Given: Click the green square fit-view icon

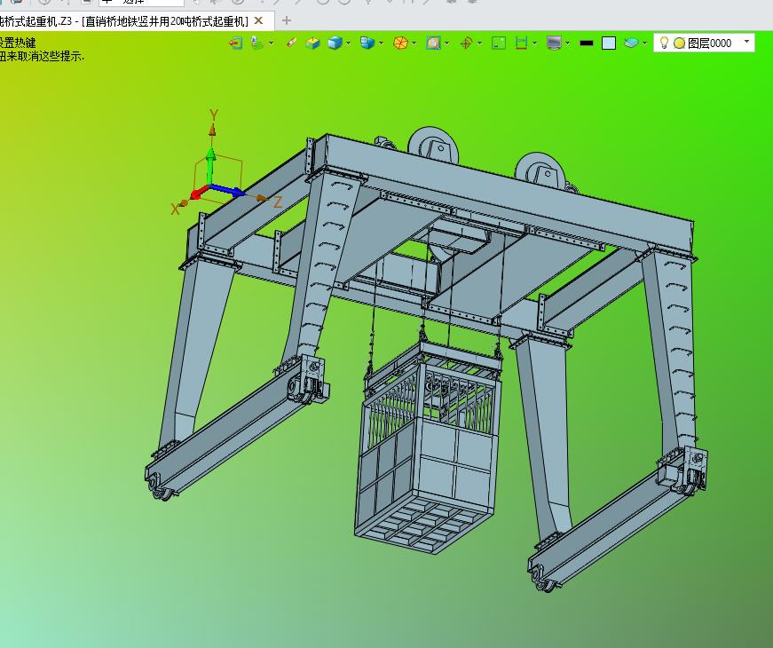Looking at the screenshot, I should pyautogui.click(x=499, y=43).
